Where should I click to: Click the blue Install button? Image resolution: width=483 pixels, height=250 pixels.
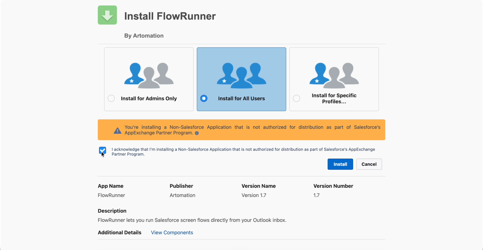pos(340,164)
